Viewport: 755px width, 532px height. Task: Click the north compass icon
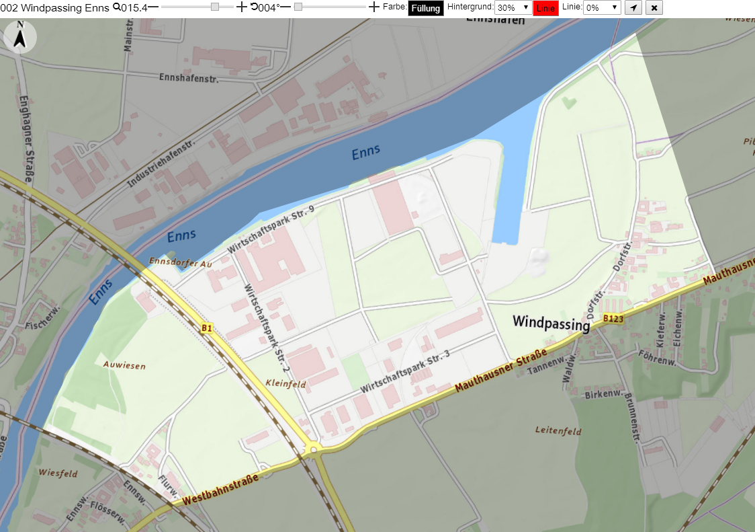pos(19,37)
